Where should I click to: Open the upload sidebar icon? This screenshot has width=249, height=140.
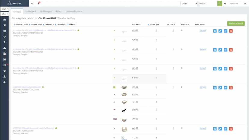pos(5,77)
